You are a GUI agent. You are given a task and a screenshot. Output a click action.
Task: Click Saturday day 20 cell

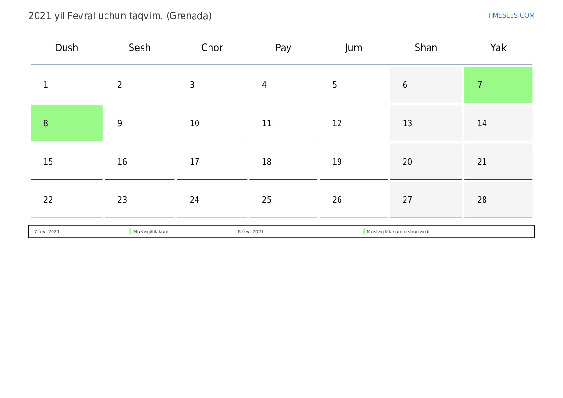coord(426,162)
